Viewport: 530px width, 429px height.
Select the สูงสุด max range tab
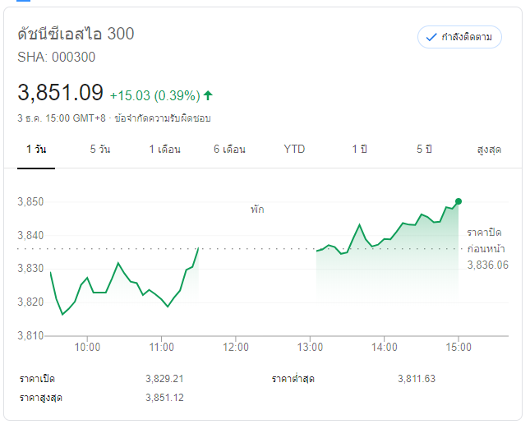pos(488,150)
